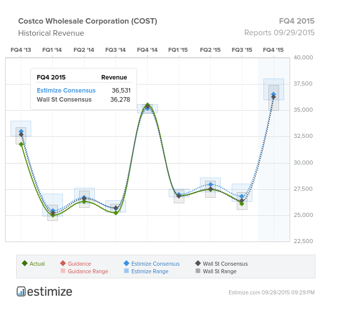The image size is (340, 312).
Task: Click the Costco Wholesale Corporation (COST) title
Action: pyautogui.click(x=88, y=21)
